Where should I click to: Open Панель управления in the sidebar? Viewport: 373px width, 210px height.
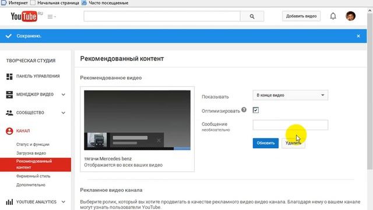click(38, 76)
